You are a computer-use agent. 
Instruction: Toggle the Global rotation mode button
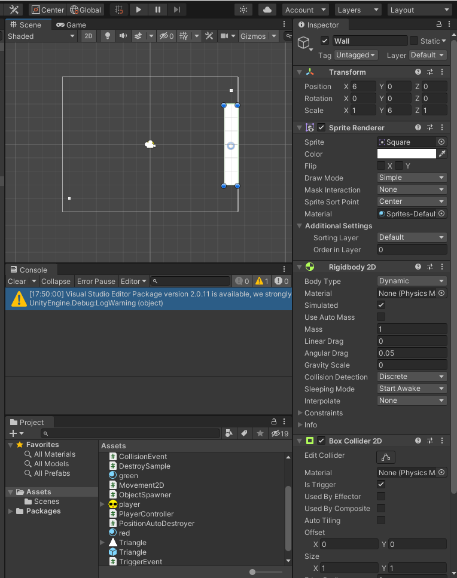coord(85,10)
